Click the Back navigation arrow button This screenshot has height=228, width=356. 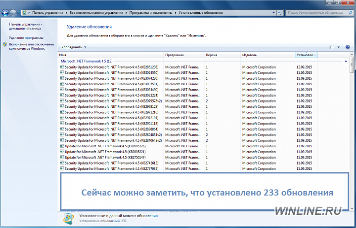coord(5,13)
